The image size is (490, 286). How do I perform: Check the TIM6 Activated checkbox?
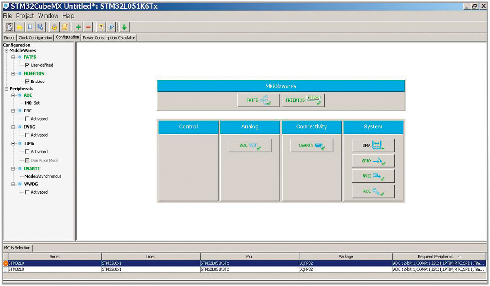27,152
